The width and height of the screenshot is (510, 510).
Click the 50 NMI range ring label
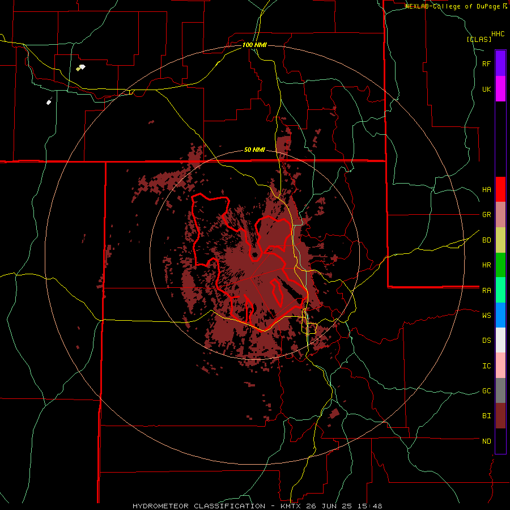tap(254, 150)
